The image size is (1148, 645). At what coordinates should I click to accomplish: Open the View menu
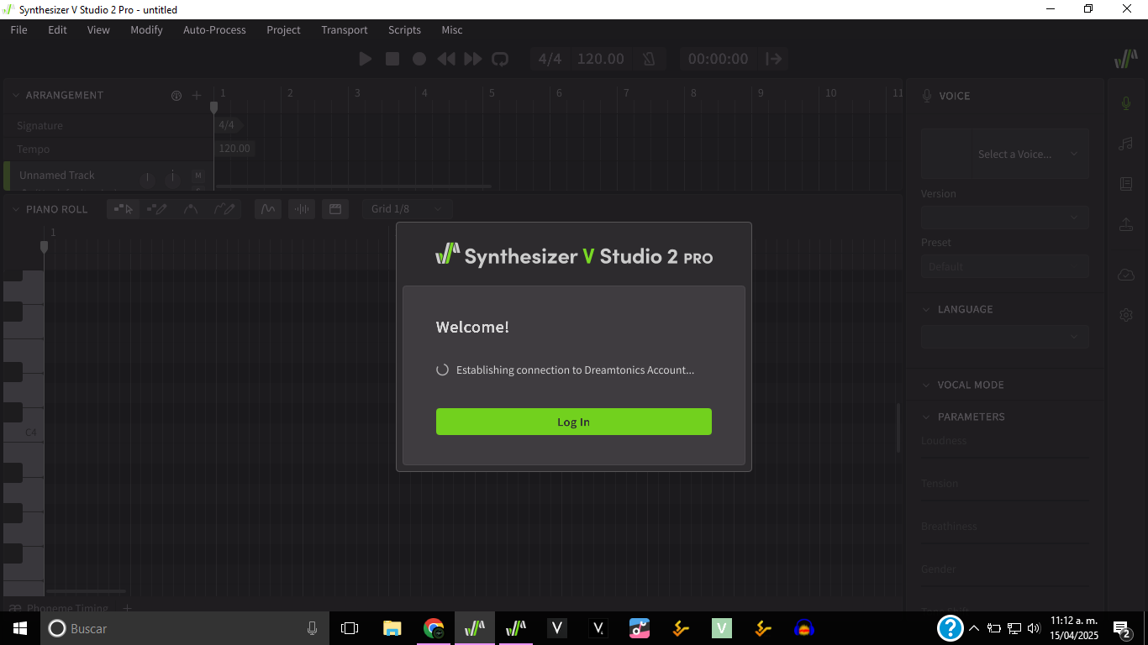[x=98, y=29]
